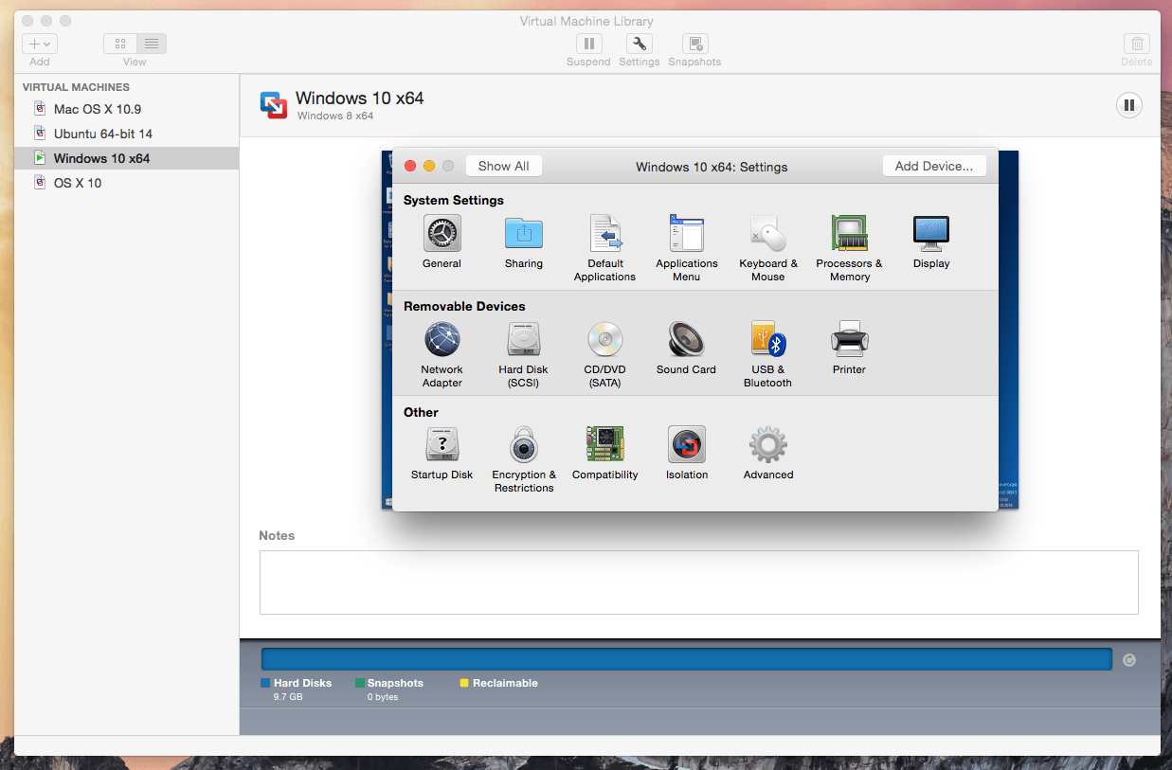Click Suspend in library toolbar
This screenshot has width=1172, height=770.
pyautogui.click(x=588, y=44)
